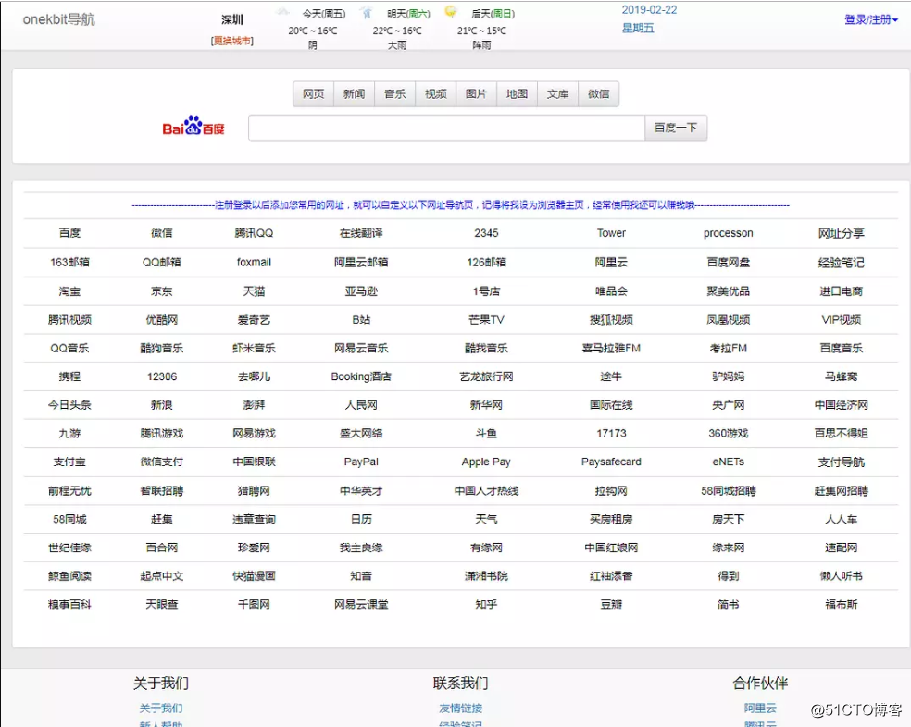Open the 12306 link
The width and height of the screenshot is (911, 727).
click(x=161, y=376)
